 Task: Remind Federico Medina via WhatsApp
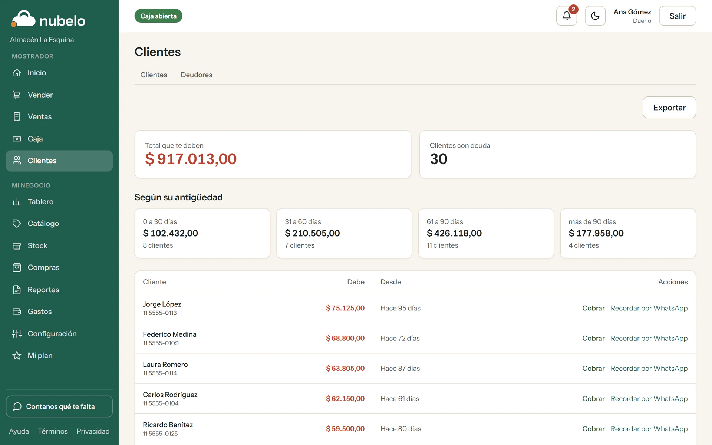pyautogui.click(x=649, y=338)
